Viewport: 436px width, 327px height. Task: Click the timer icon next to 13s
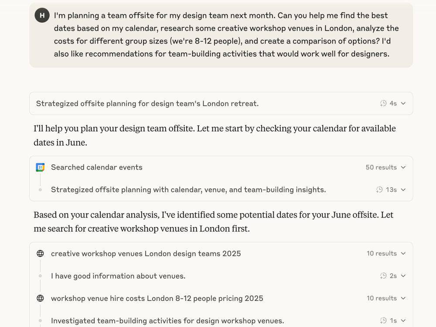[379, 190]
